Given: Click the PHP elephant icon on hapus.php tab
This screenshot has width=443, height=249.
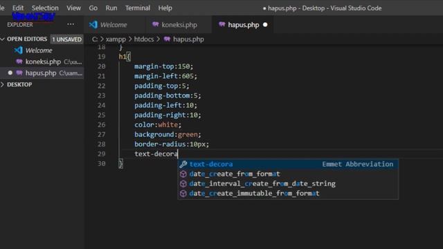Looking at the screenshot, I should pos(221,25).
